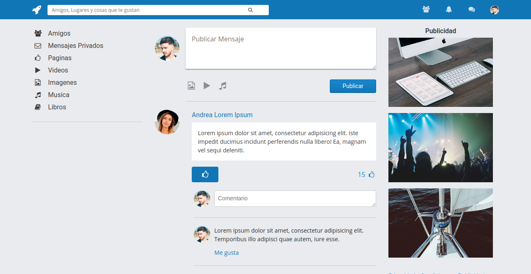Open the chat messages icon in navbar

pyautogui.click(x=472, y=9)
